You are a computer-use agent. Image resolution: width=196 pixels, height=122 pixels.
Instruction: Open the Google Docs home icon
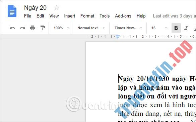[12, 11]
